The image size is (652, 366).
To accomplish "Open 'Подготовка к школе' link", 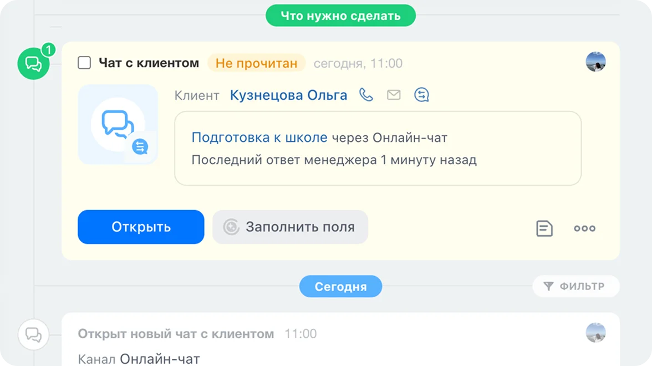I will (x=259, y=138).
